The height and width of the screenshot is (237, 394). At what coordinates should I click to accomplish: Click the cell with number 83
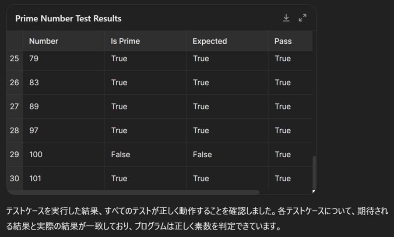coord(34,83)
